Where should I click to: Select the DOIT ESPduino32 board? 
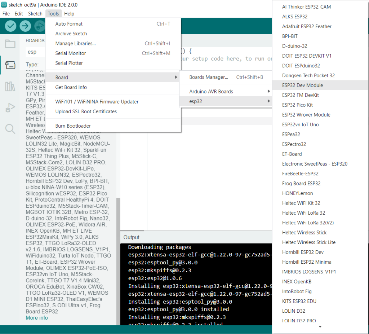[x=320, y=66]
